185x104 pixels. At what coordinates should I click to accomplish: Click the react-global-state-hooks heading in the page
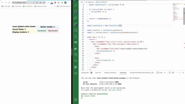coord(24,27)
